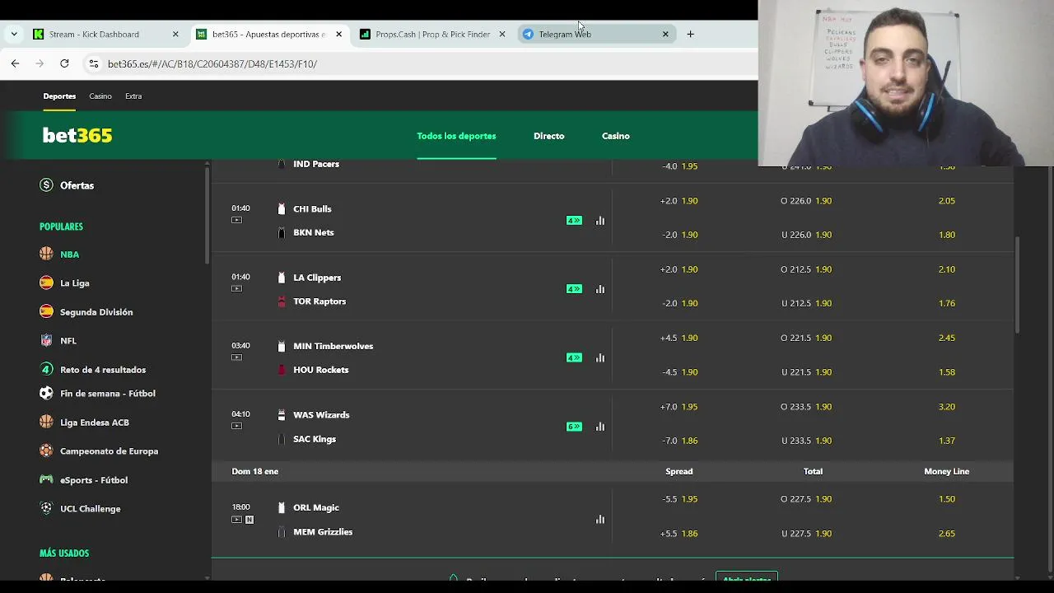Select CHI Bulls spread +2.0 at 1.90
The width and height of the screenshot is (1054, 593).
[679, 201]
